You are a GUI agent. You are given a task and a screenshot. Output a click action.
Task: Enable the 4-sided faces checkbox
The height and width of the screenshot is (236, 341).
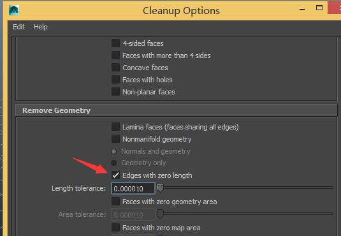[x=115, y=43]
